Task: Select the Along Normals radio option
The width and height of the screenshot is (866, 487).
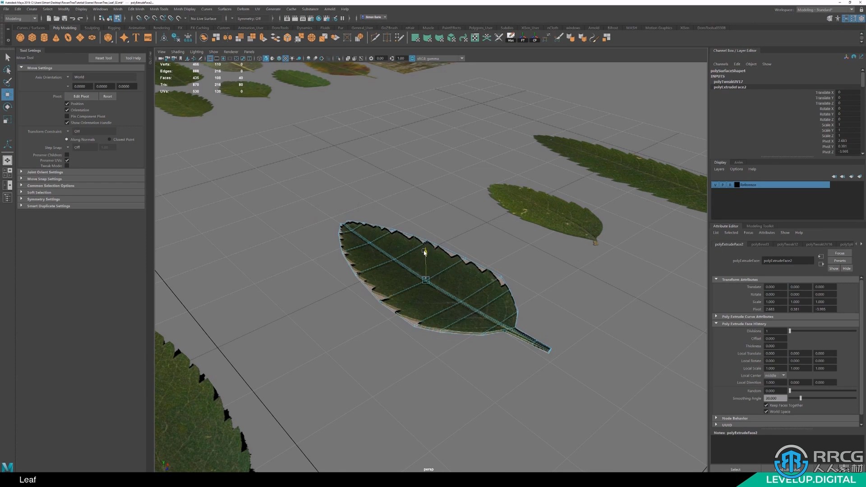Action: pos(67,139)
